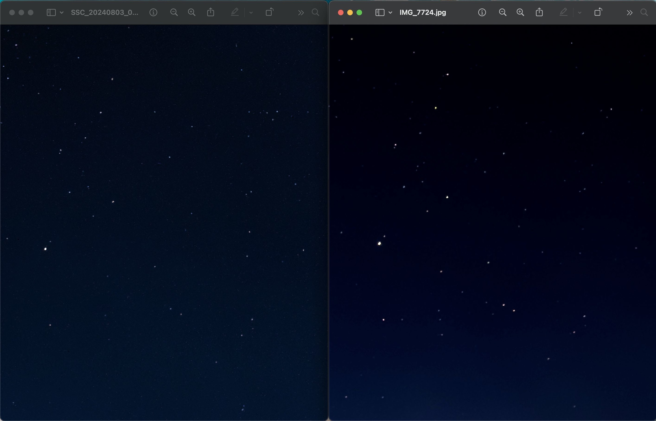Toggle markup pen in SSC_20240803 window
This screenshot has width=656, height=421.
tap(235, 12)
